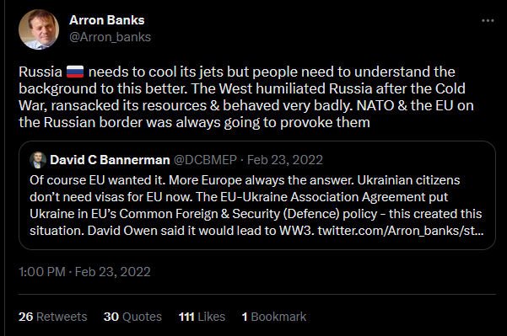This screenshot has width=507, height=336.
Task: Show the 111 Likes list
Action: 202,317
